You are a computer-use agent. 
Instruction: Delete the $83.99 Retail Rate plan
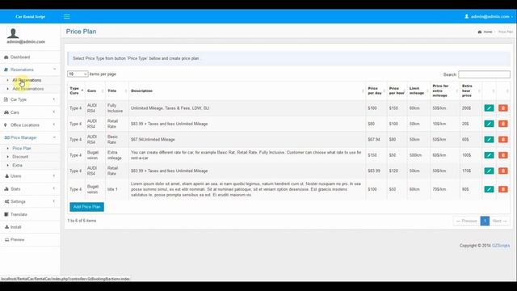pyautogui.click(x=502, y=171)
